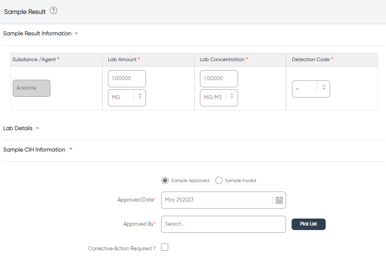This screenshot has width=386, height=259.
Task: Select the Sample Invalid radio button
Action: (219, 180)
